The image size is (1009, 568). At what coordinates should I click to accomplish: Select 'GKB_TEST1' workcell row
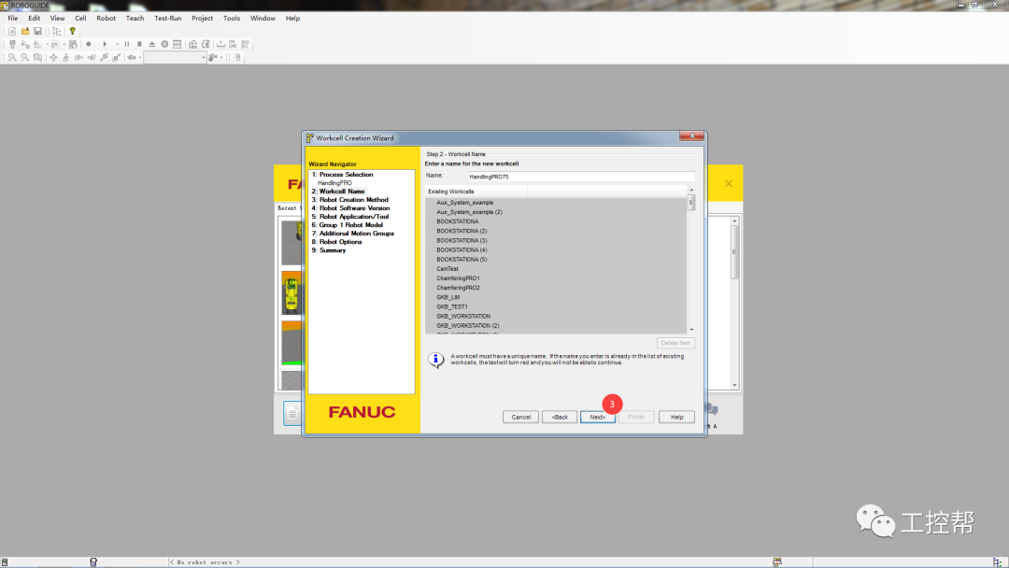point(452,306)
